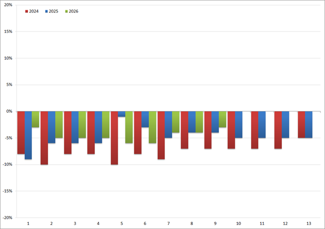Click the green 2026 legend swatch

tap(66, 11)
